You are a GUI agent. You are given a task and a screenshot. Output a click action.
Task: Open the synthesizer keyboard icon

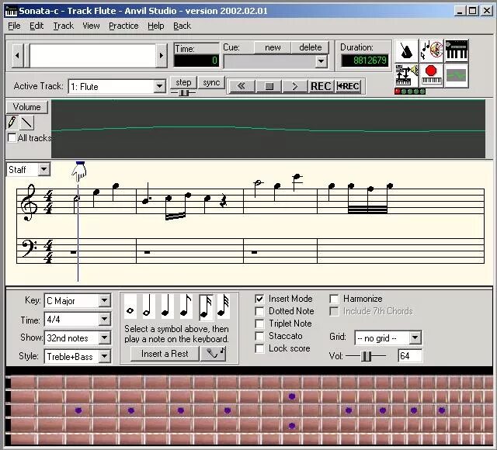457,50
